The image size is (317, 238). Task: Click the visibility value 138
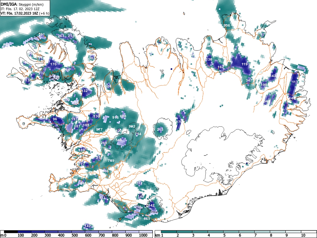(28, 80)
